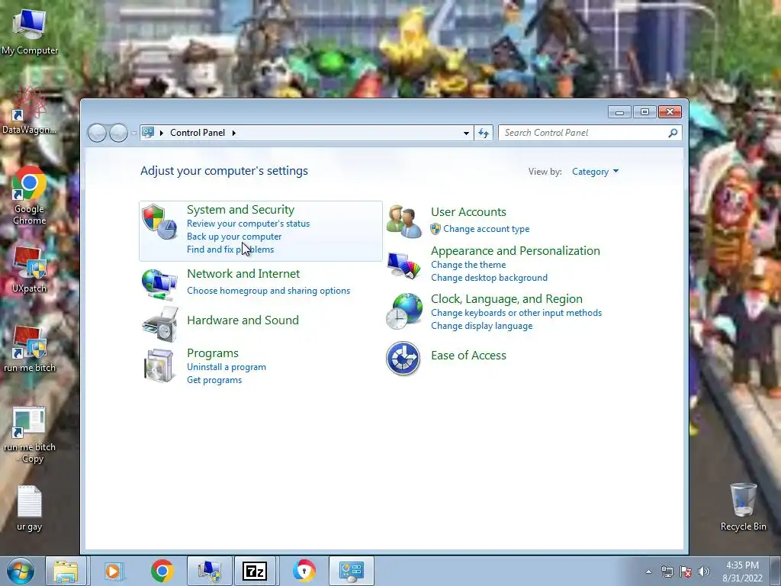Click Back up your computer link
This screenshot has height=586, width=781.
coord(234,237)
